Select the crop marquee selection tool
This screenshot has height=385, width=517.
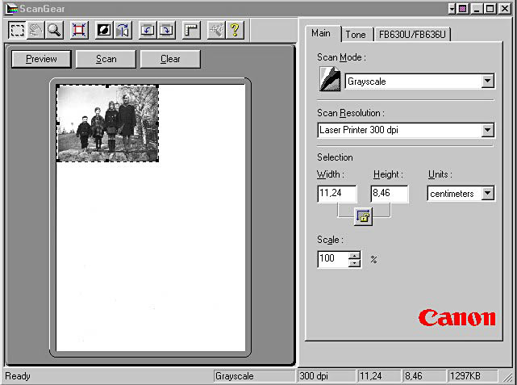pos(18,30)
